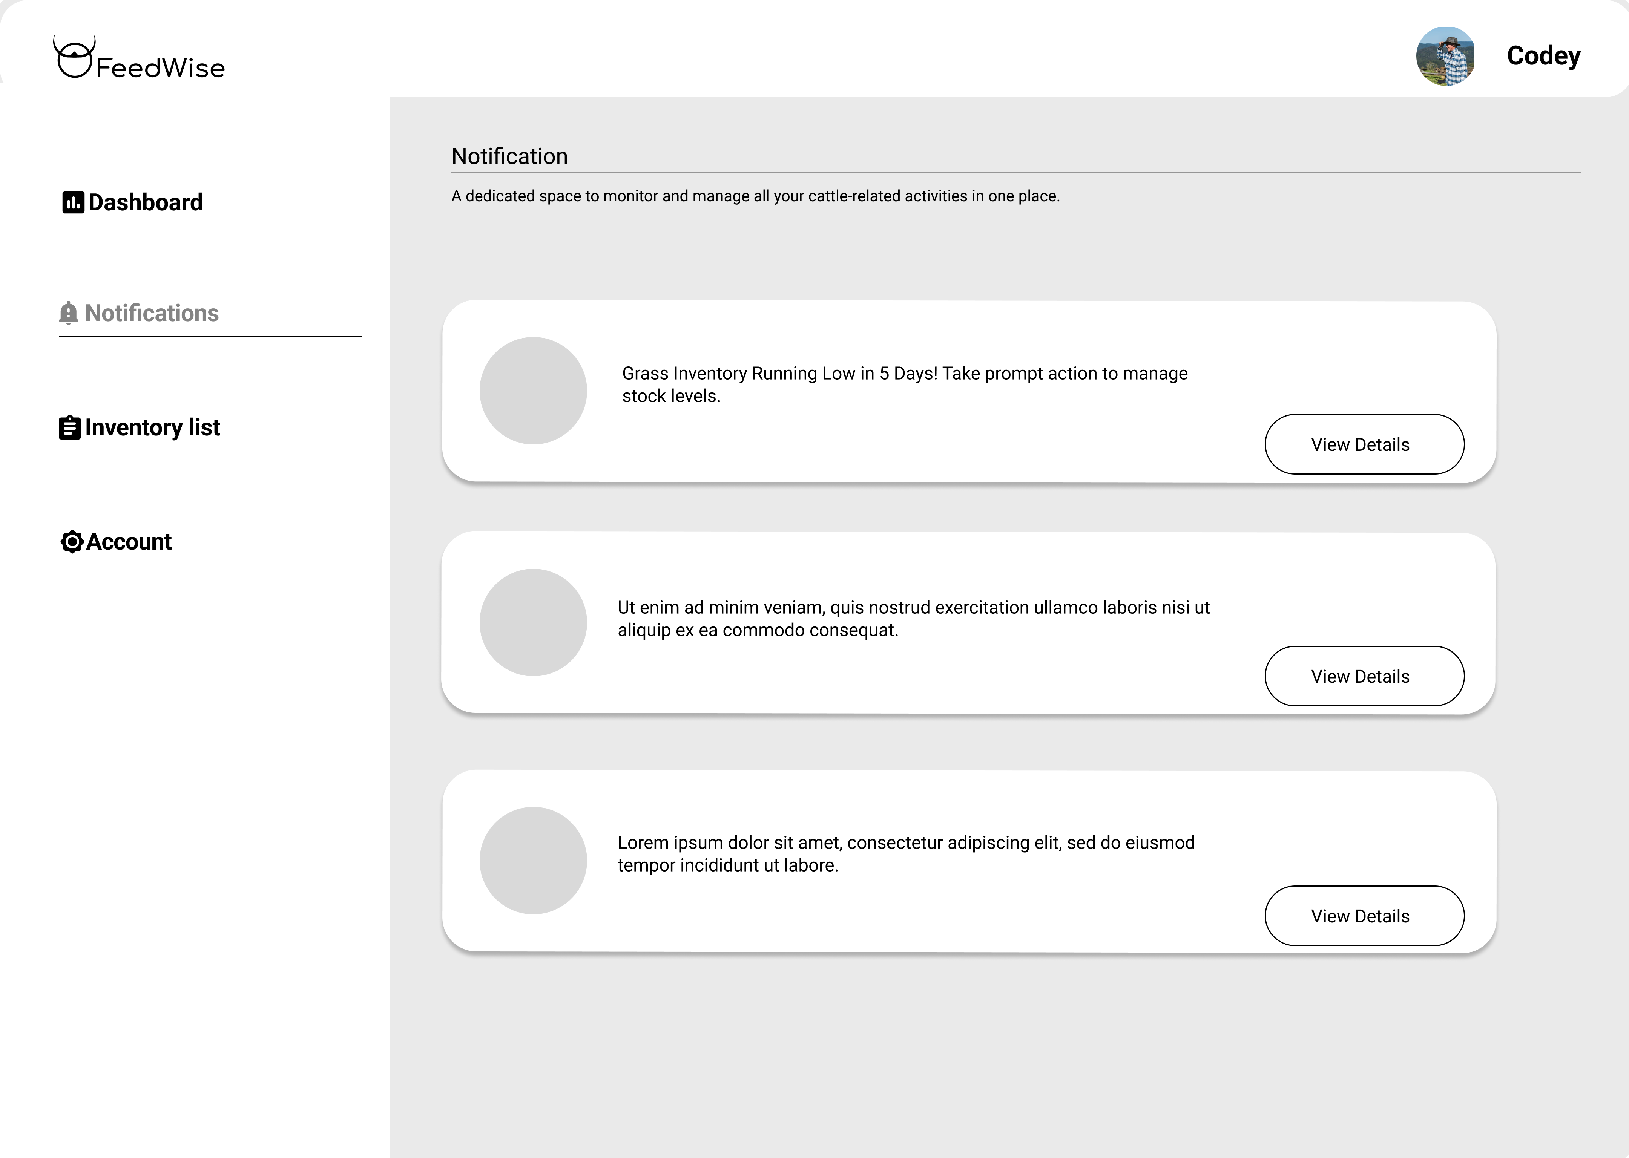Click the Codey username label
Image resolution: width=1629 pixels, height=1158 pixels.
point(1543,56)
